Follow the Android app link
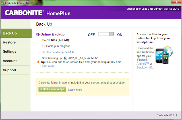Viewport: 182px width, 120px height. pyautogui.click(x=143, y=64)
